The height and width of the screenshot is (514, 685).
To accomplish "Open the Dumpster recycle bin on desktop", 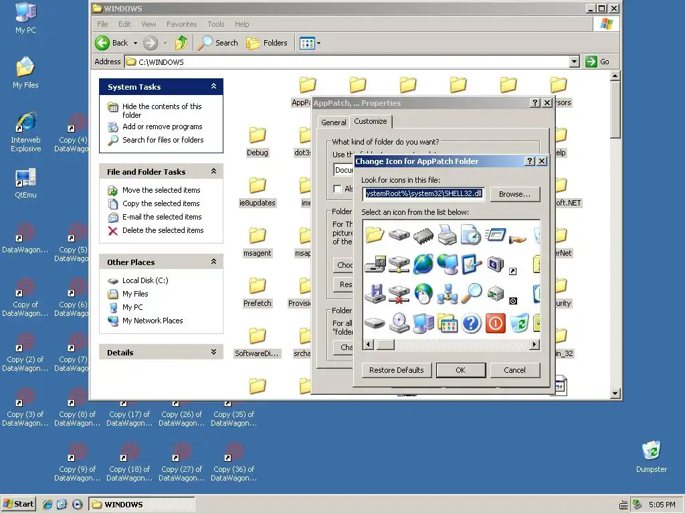I will click(652, 456).
